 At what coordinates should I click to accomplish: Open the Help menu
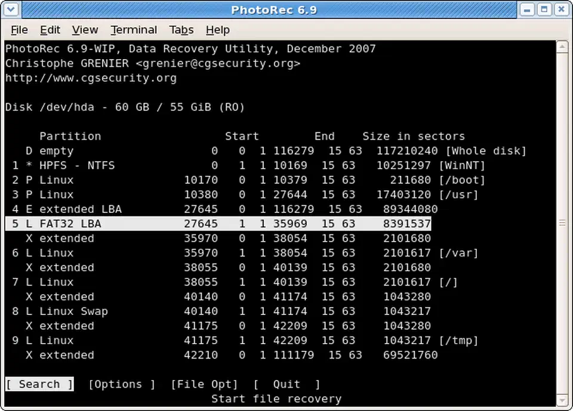(217, 30)
